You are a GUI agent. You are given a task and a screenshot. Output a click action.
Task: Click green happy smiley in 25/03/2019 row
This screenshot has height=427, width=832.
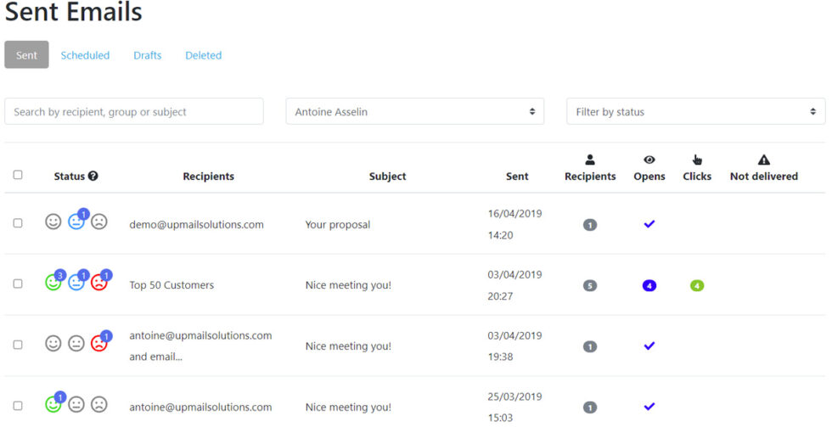point(53,404)
